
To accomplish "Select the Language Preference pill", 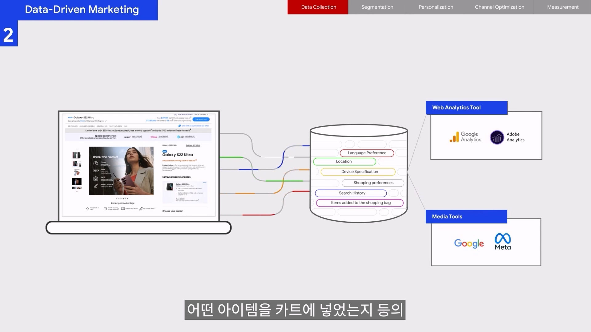I will (x=367, y=153).
